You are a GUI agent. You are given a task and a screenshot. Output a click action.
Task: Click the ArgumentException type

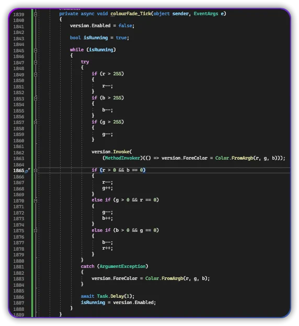click(x=122, y=266)
